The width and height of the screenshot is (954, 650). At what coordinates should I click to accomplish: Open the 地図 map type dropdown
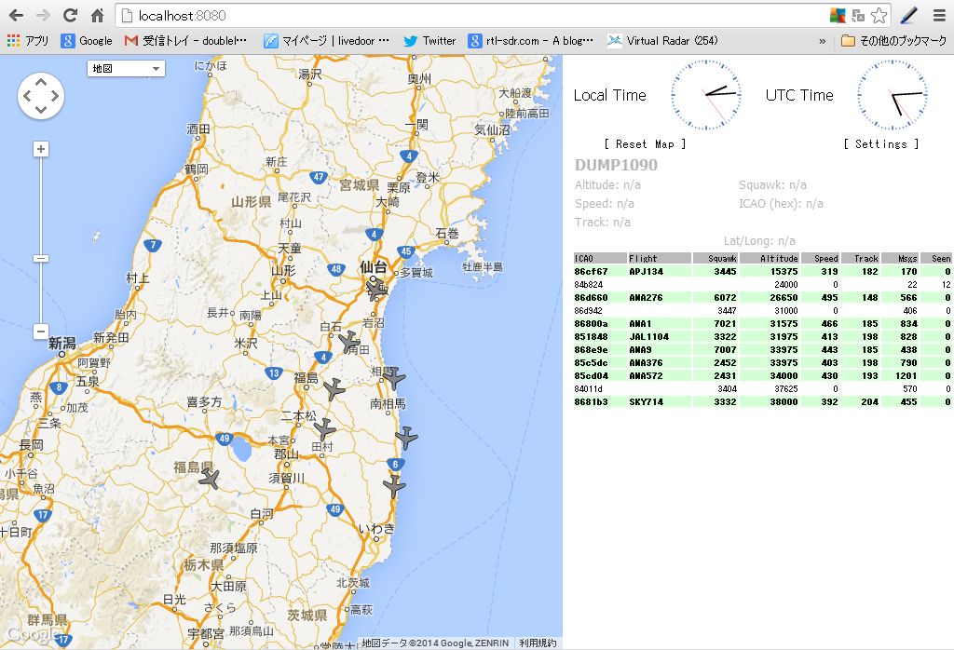tap(126, 69)
